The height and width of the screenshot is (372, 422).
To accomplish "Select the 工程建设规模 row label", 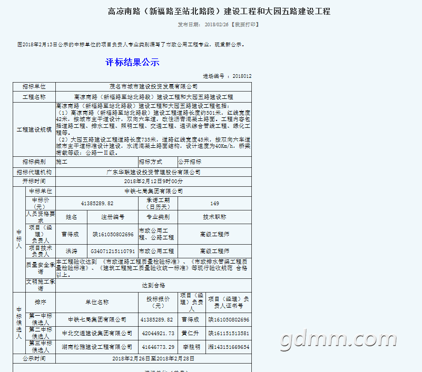I will [34, 129].
